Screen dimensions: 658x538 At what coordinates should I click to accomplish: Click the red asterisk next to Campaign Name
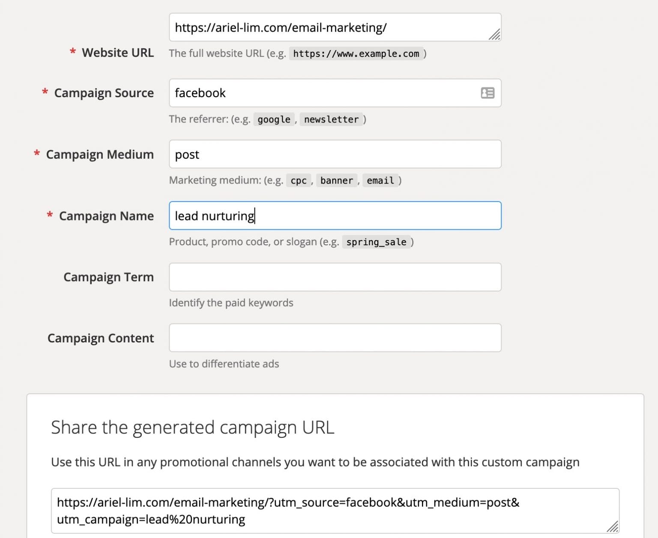pyautogui.click(x=50, y=215)
